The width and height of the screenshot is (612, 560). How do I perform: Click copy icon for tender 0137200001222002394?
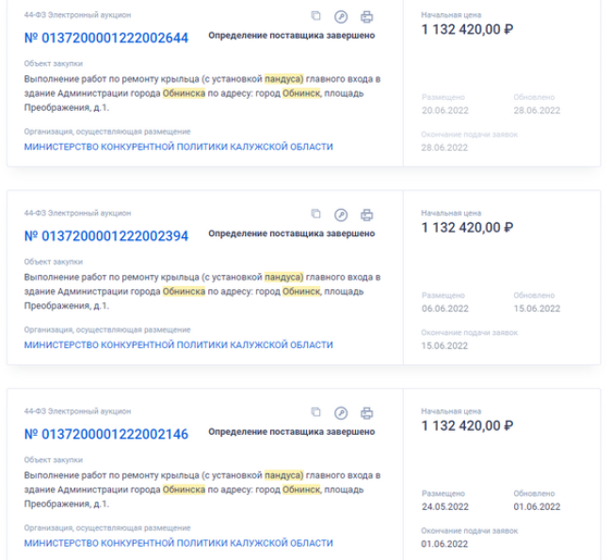pos(315,215)
